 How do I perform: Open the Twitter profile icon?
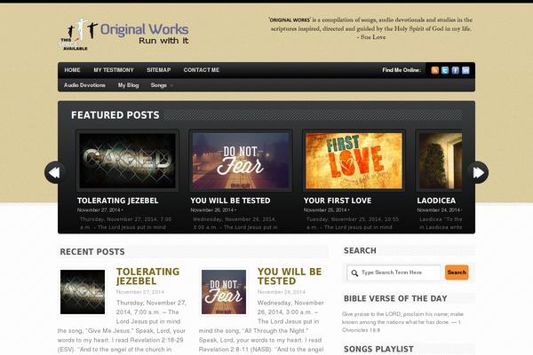tap(445, 70)
